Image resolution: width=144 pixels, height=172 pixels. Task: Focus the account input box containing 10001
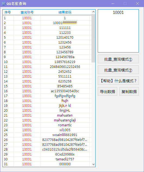pyautogui.click(x=118, y=31)
